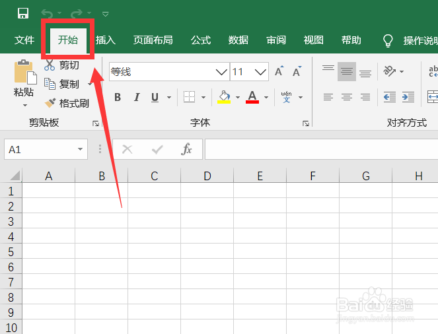Expand the underline style dropdown arrow
The width and height of the screenshot is (438, 334).
[x=169, y=98]
